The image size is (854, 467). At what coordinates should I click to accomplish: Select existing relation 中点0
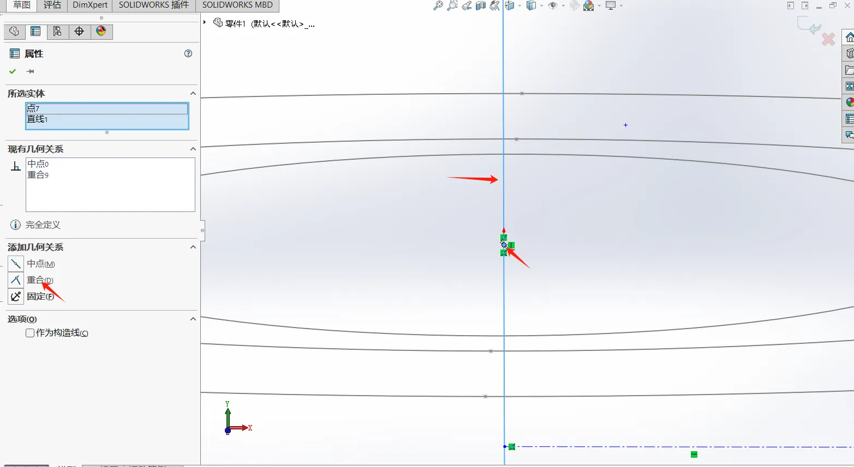[38, 164]
